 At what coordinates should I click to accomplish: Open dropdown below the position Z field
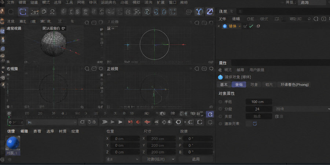pyautogui.click(x=122, y=159)
